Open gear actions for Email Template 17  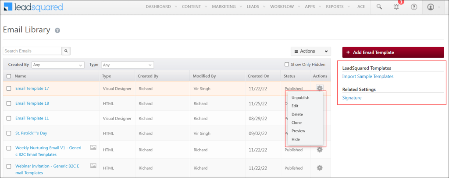click(320, 88)
